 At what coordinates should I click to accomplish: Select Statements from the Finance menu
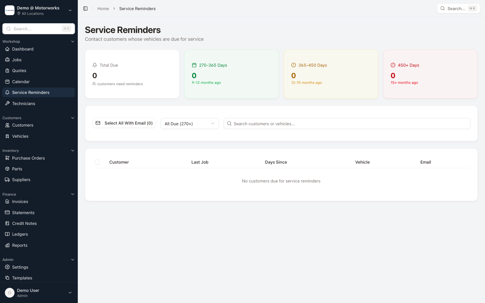(x=23, y=212)
